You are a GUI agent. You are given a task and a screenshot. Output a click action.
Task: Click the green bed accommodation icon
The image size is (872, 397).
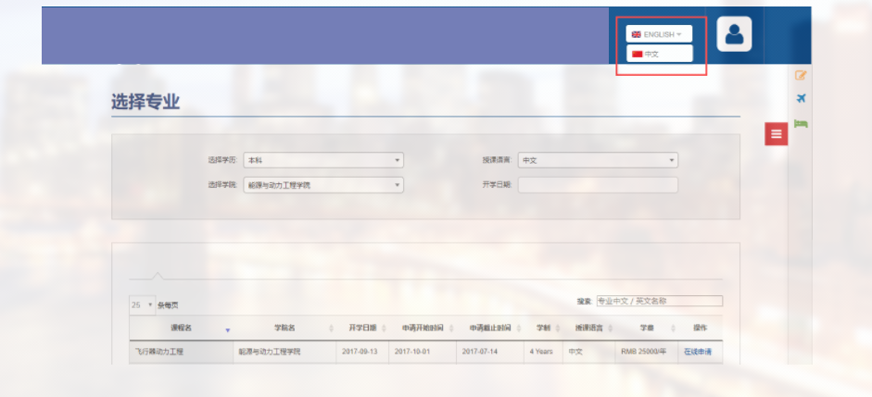pos(801,123)
